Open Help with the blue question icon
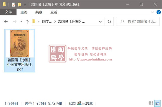162x107 pixels. [158, 12]
